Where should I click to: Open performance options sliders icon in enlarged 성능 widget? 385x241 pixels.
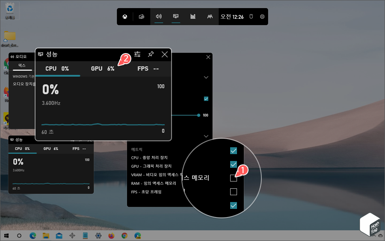137,54
